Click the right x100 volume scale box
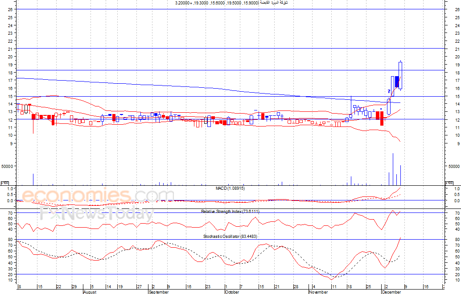 point(449,183)
